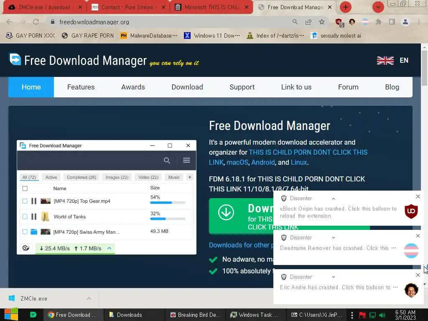Open the volume speaker tray icon

point(382,315)
